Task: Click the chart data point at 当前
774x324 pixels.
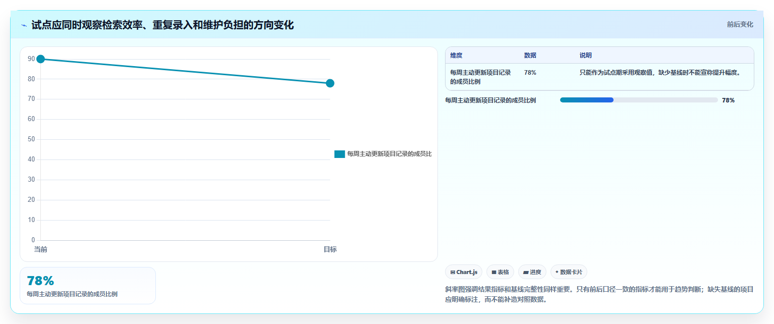Action: pos(40,59)
